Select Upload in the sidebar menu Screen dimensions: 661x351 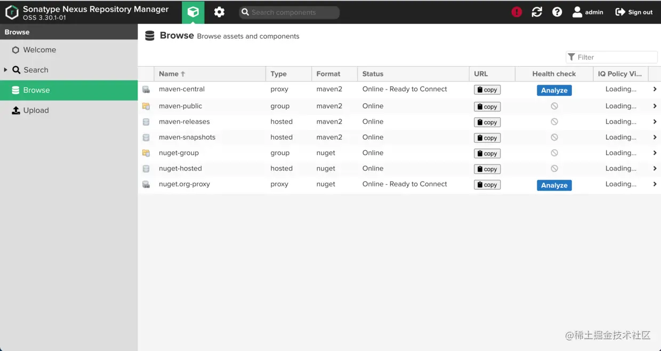click(x=36, y=110)
